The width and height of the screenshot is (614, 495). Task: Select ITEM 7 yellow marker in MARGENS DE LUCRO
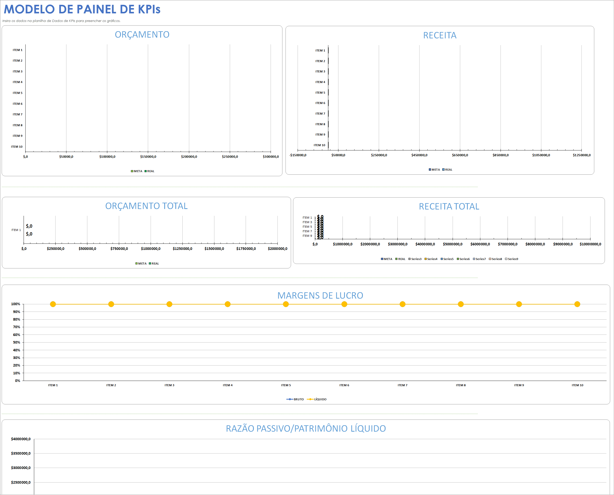pyautogui.click(x=402, y=304)
